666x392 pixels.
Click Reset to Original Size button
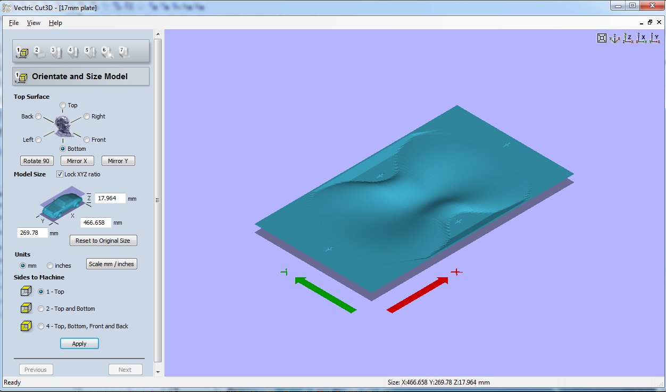103,241
